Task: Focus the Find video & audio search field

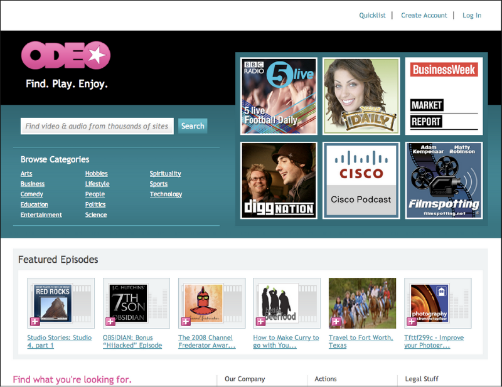Action: coord(97,126)
